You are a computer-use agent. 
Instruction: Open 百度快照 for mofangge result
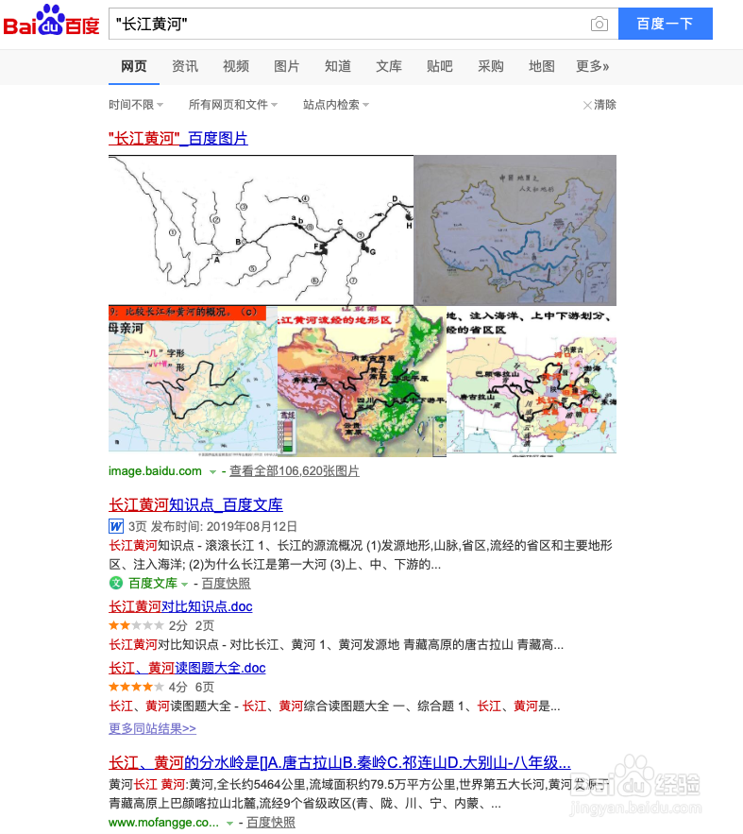pyautogui.click(x=271, y=823)
